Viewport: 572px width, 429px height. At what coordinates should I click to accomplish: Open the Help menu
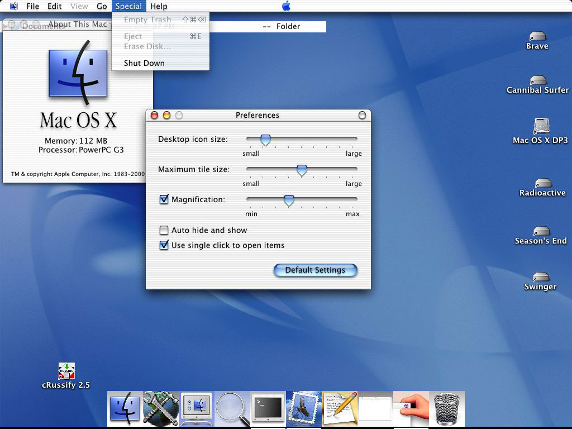(x=159, y=6)
